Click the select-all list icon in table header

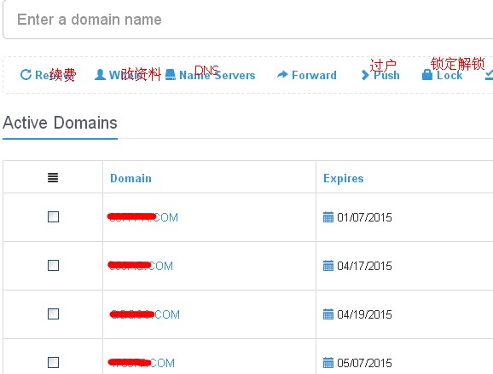(53, 178)
